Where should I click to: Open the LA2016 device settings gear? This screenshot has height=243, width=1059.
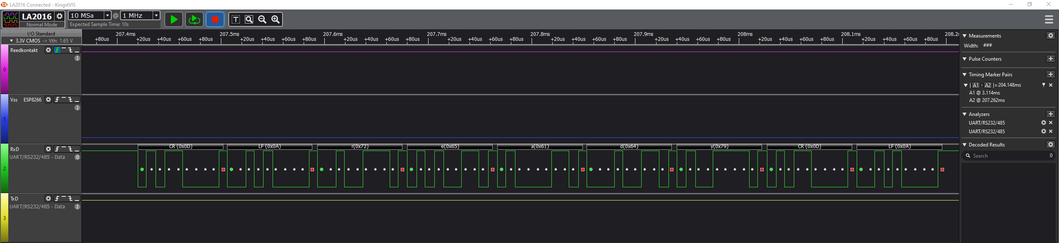pos(60,16)
